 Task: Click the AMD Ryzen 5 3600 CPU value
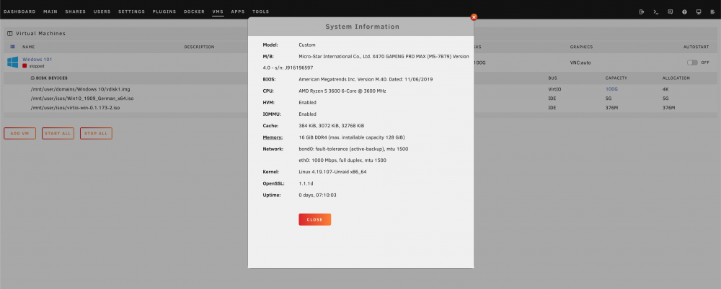[342, 91]
